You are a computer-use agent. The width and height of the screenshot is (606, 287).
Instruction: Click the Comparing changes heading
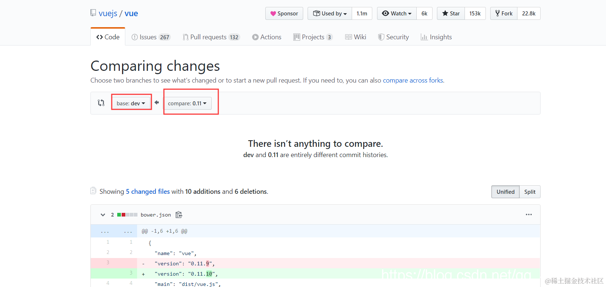(x=155, y=66)
